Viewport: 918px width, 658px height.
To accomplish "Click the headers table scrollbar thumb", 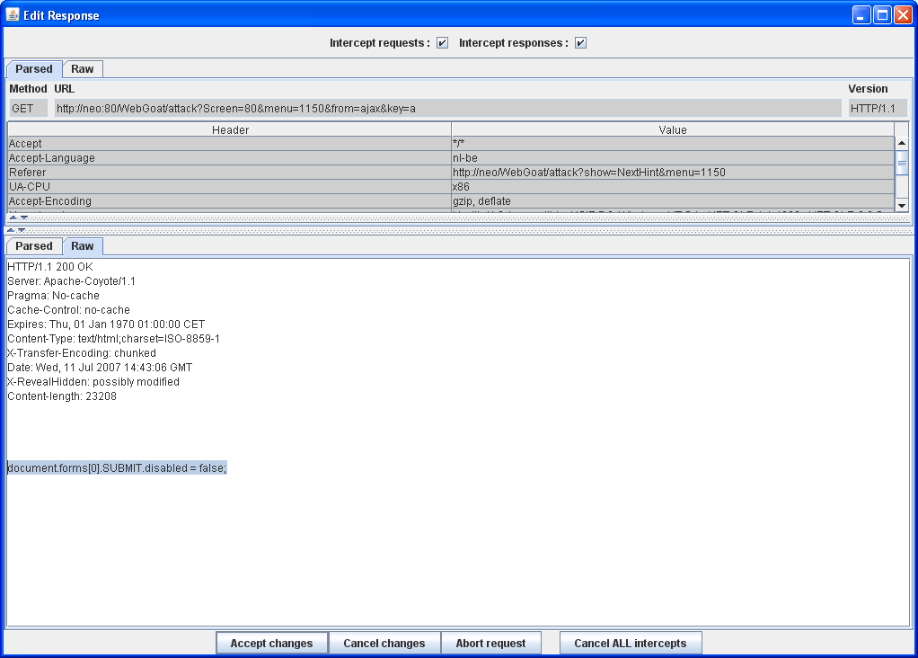I will (902, 163).
